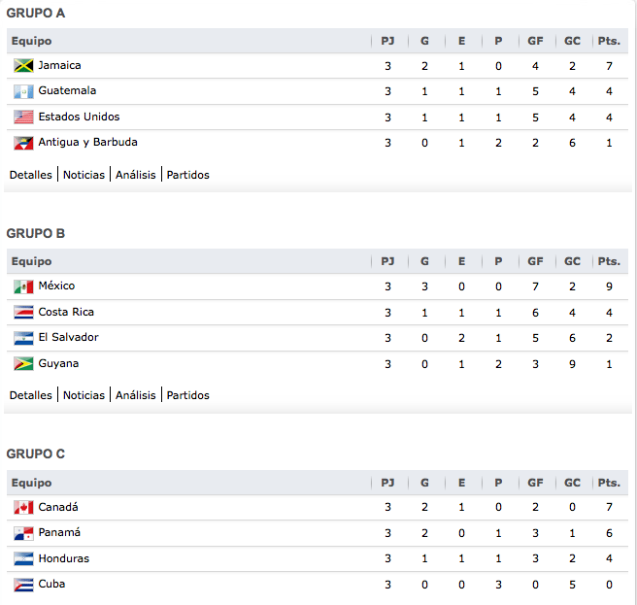
Task: Click the Guyana flag icon
Action: tap(24, 364)
